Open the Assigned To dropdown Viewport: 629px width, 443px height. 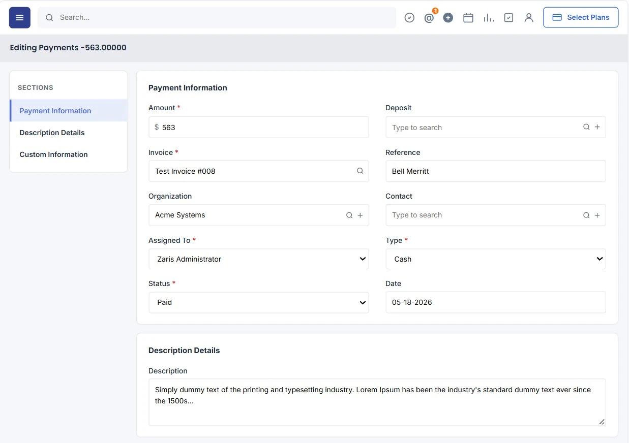coord(259,259)
